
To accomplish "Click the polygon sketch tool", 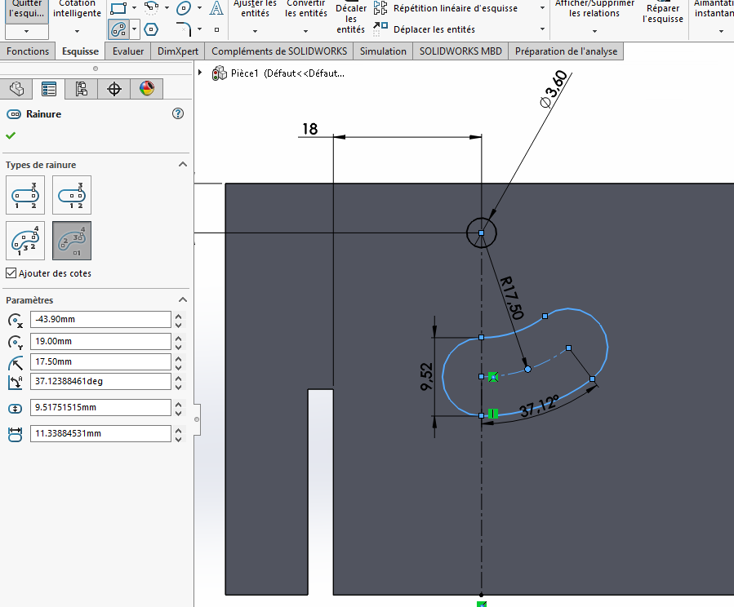I will (151, 29).
